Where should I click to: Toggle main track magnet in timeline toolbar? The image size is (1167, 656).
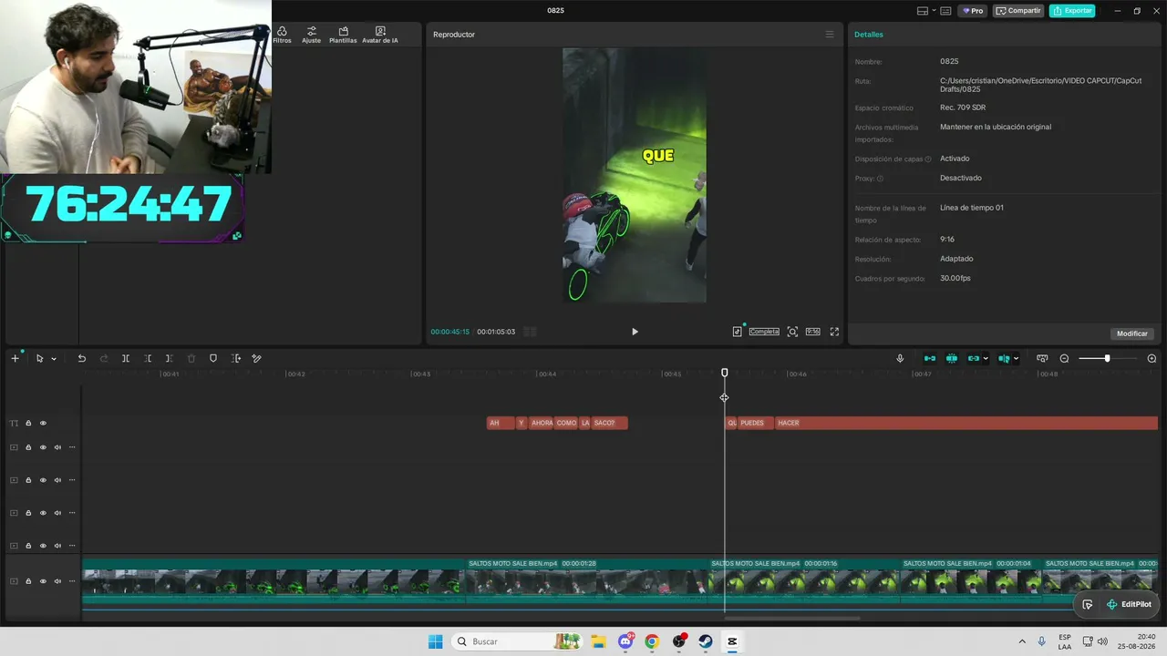coord(930,359)
